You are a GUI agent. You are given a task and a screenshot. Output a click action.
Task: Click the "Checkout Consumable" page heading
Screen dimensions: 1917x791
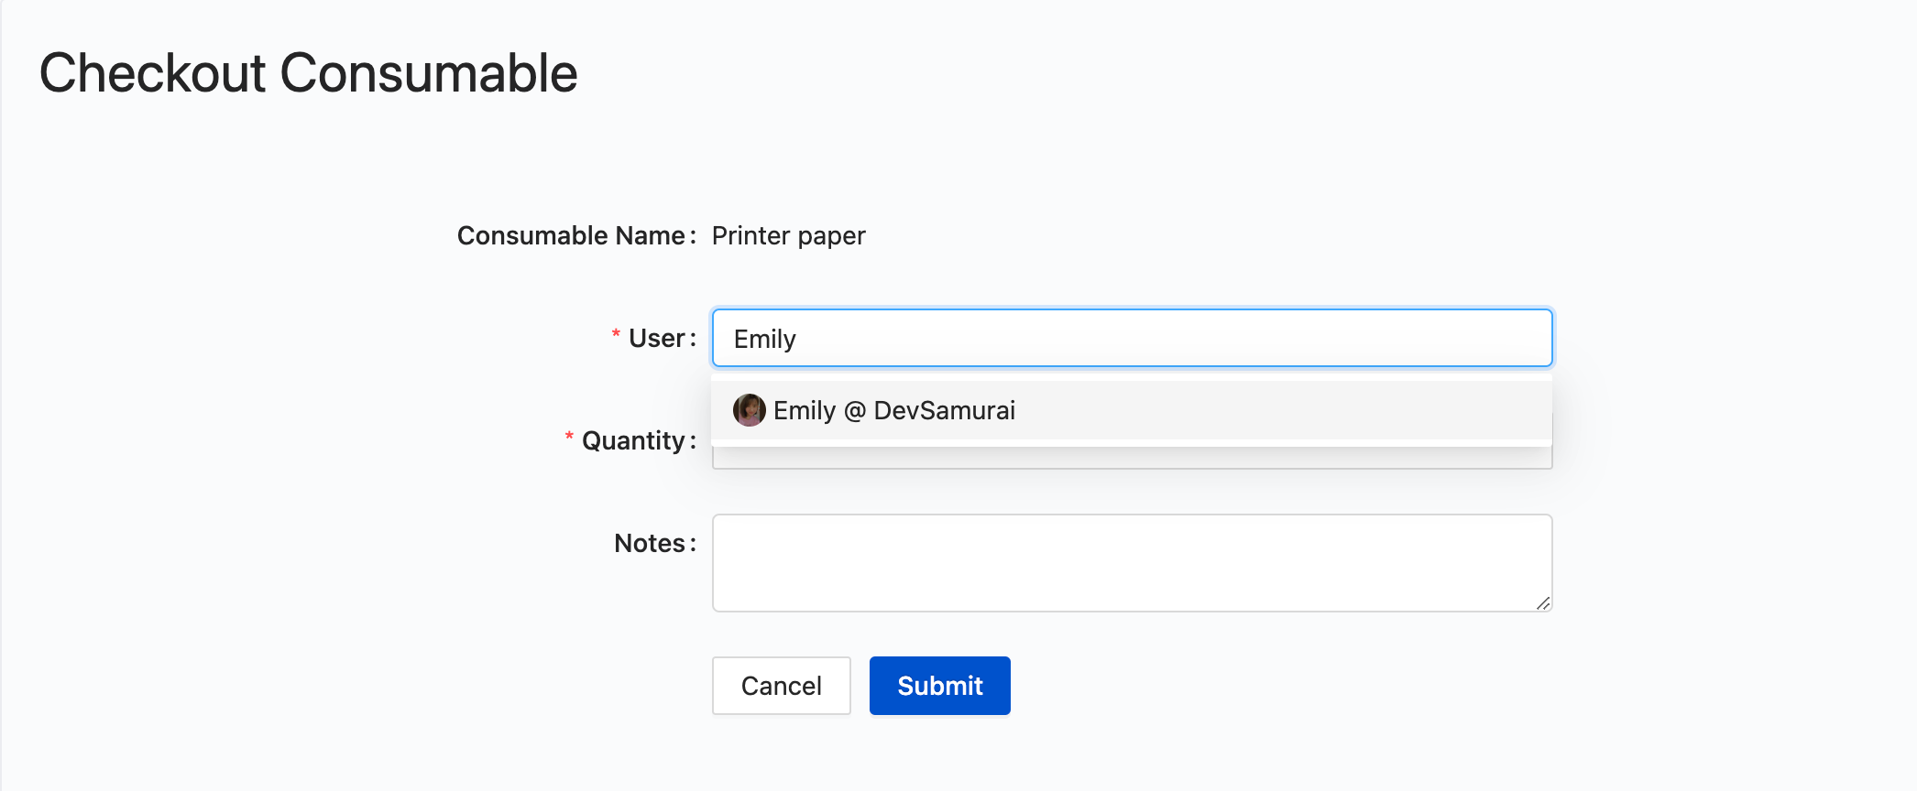(x=308, y=73)
